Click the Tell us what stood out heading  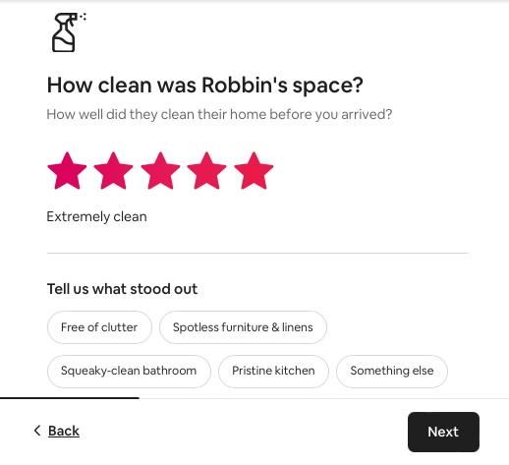(x=122, y=289)
